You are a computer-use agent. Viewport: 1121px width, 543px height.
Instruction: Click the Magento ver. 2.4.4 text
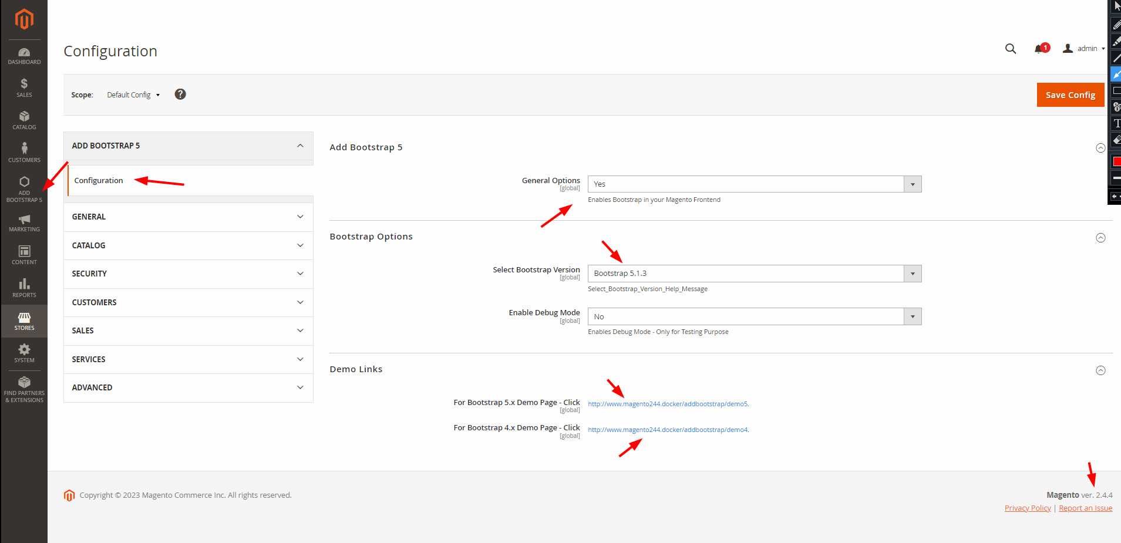[1079, 495]
